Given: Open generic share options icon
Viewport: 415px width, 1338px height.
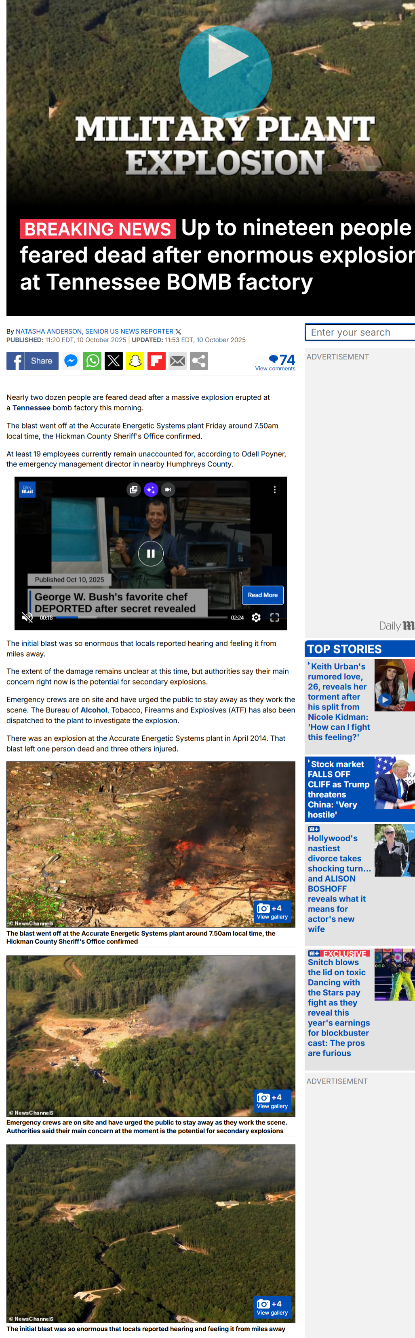Looking at the screenshot, I should coord(199,361).
